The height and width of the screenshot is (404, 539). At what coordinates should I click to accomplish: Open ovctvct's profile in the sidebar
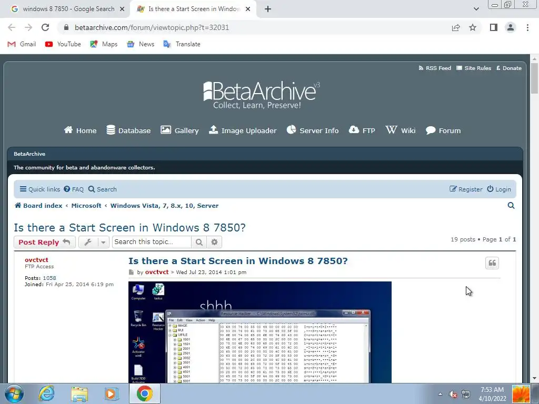(x=36, y=260)
